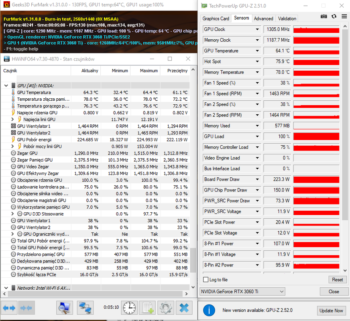This screenshot has height=321, width=350.
Task: Open the 8-Pin #1 Power dropdown
Action: pyautogui.click(x=257, y=244)
